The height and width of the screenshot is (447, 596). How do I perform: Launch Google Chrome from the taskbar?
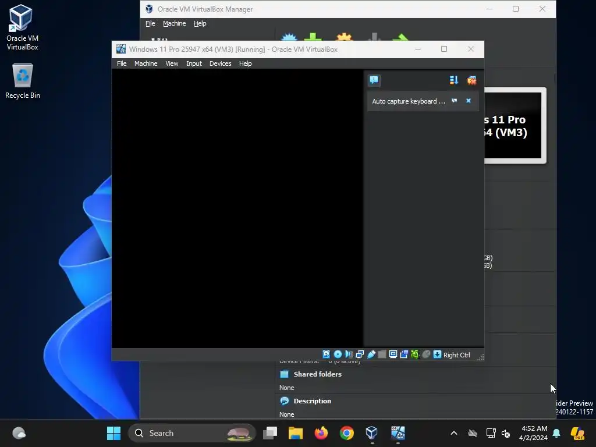(346, 433)
